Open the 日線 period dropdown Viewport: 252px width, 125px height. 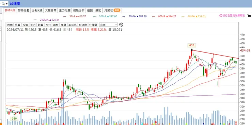click(109, 25)
